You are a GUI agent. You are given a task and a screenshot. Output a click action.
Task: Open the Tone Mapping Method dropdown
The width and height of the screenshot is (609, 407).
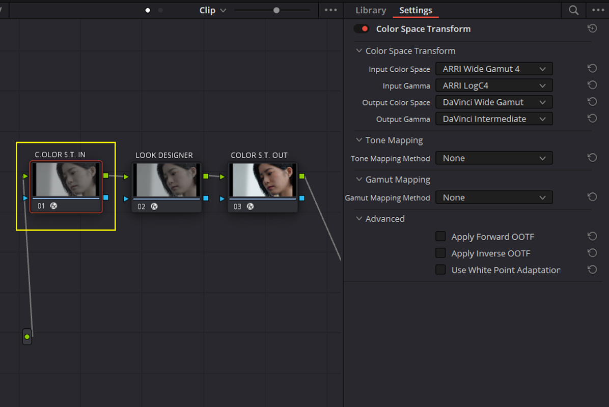point(493,158)
